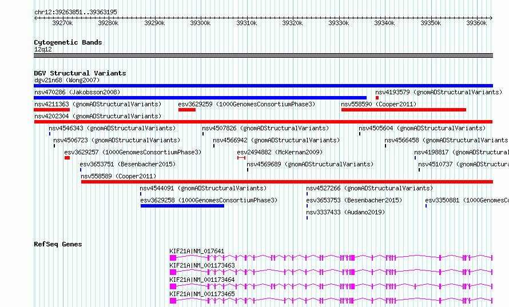The image size is (509, 307).
Task: Click the KIF21A|NM_017641 transcript label
Action: coord(197,251)
